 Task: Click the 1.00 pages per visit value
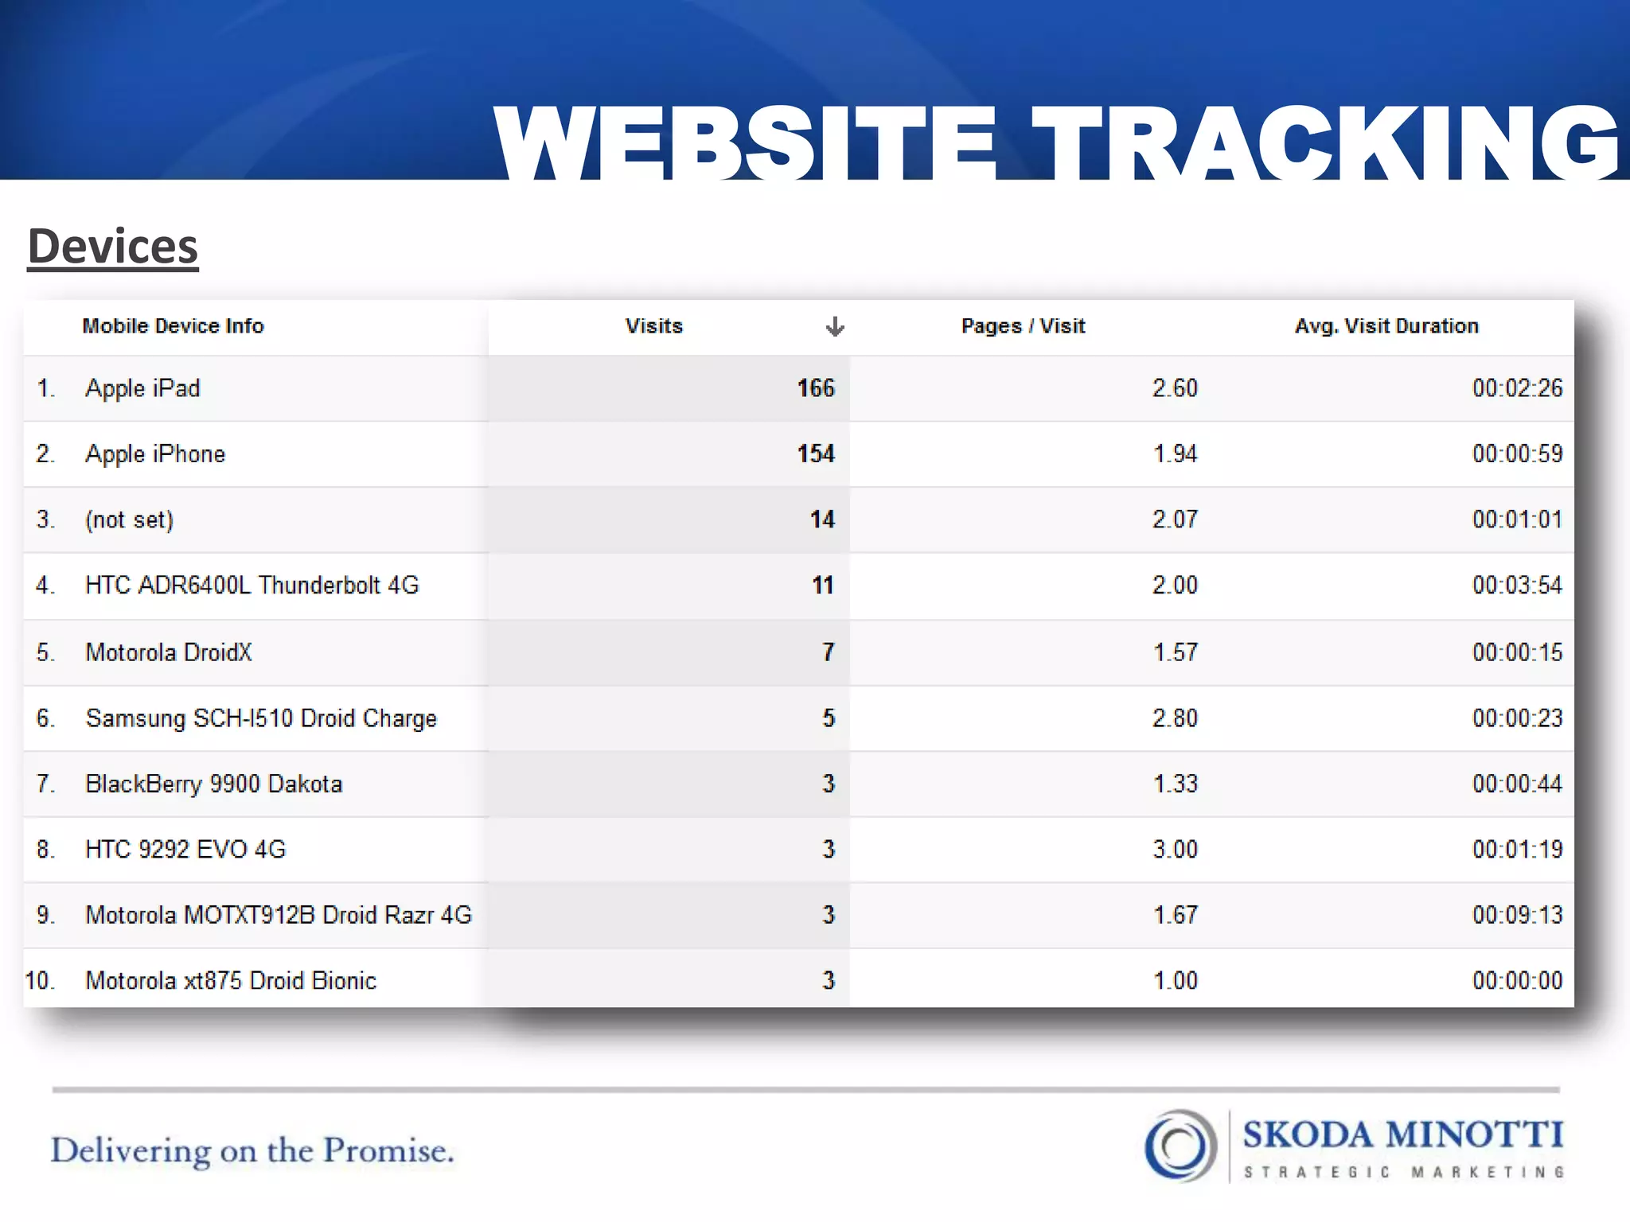click(x=1175, y=981)
